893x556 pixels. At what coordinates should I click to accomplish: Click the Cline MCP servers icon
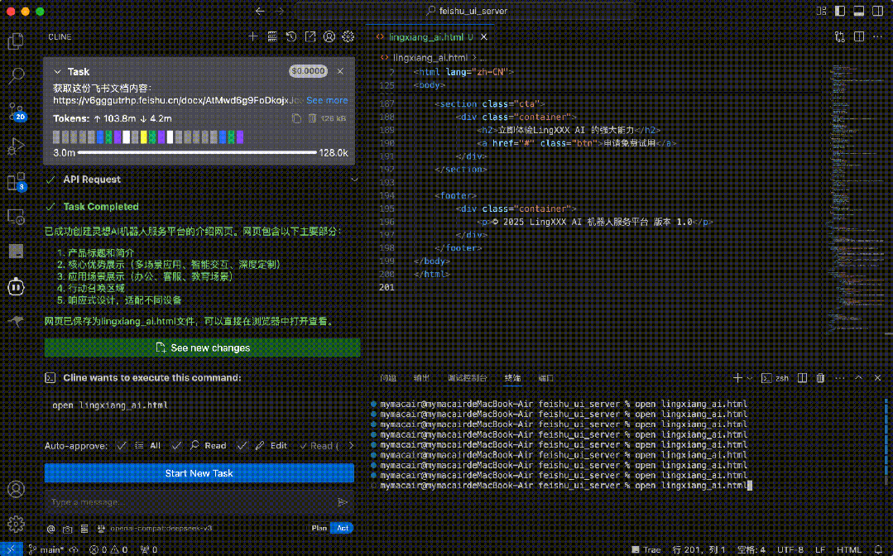[272, 36]
